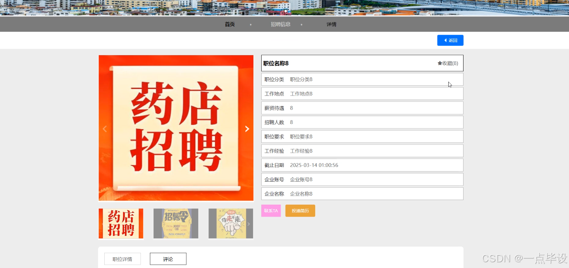This screenshot has width=569, height=268.
Task: Switch to the 评论 tab
Action: [x=168, y=259]
